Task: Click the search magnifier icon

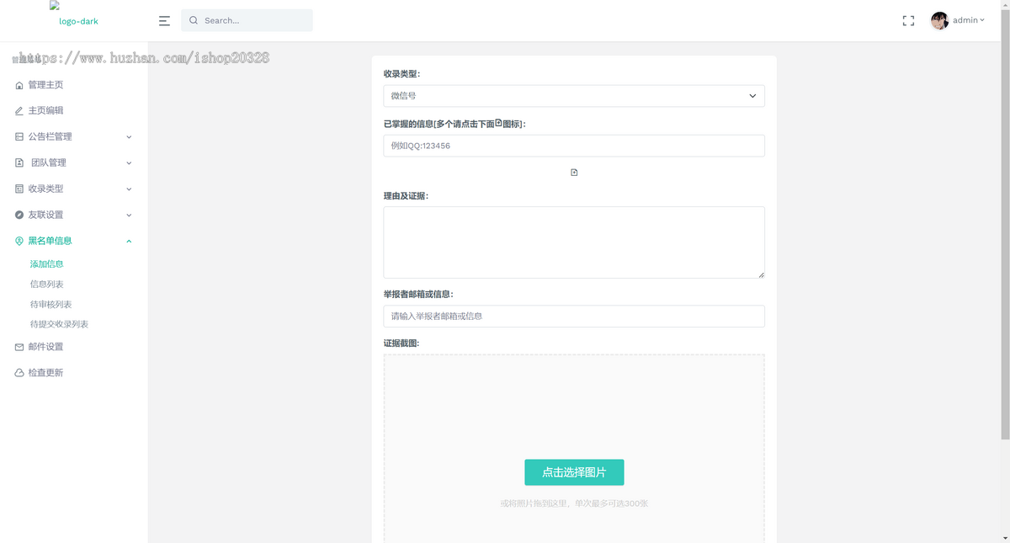Action: coord(194,20)
